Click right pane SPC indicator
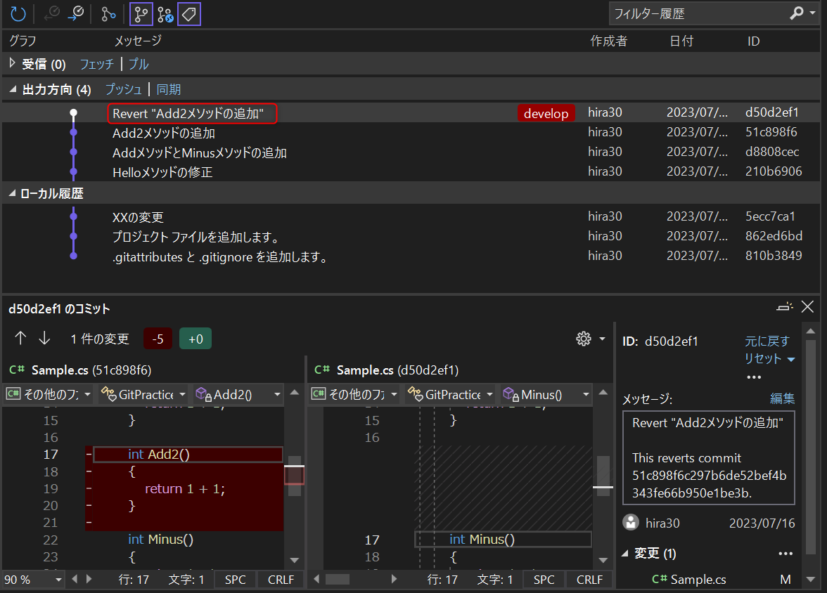827x593 pixels. tap(544, 579)
